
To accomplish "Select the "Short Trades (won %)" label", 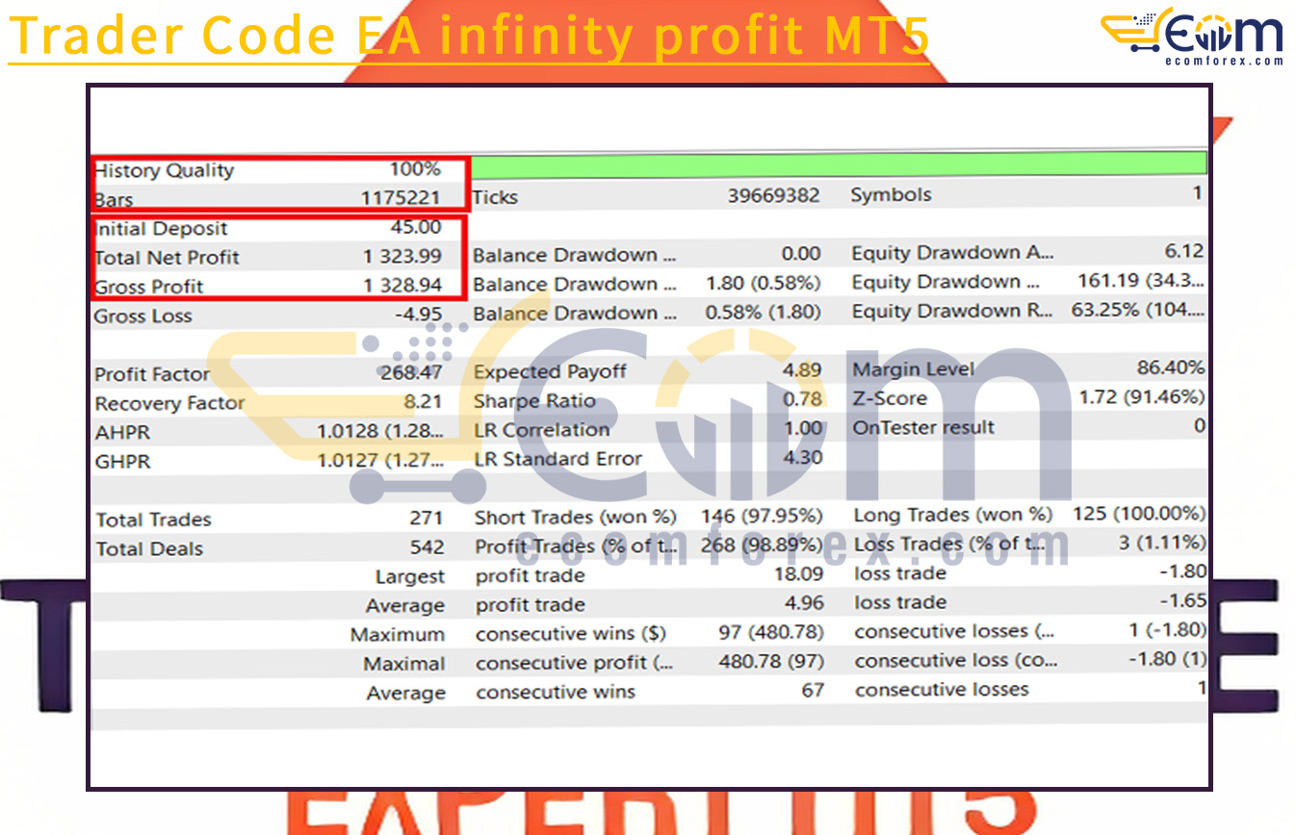I will [x=576, y=518].
